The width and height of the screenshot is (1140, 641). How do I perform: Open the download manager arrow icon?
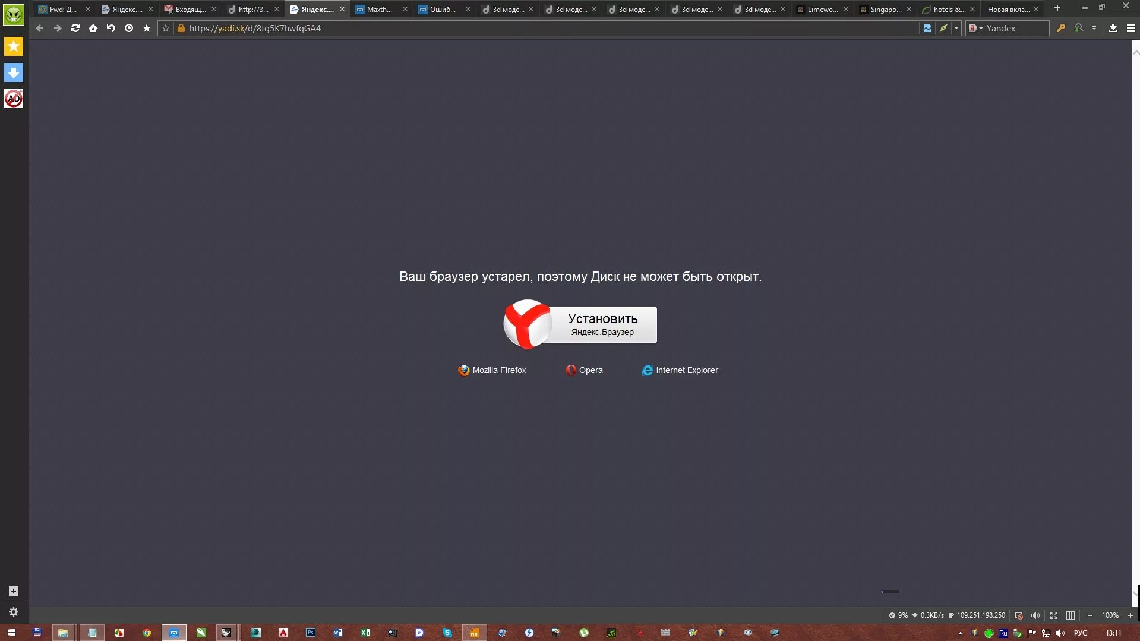click(x=1113, y=28)
